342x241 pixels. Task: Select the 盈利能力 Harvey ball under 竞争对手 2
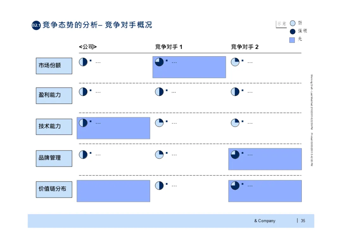pyautogui.click(x=235, y=92)
